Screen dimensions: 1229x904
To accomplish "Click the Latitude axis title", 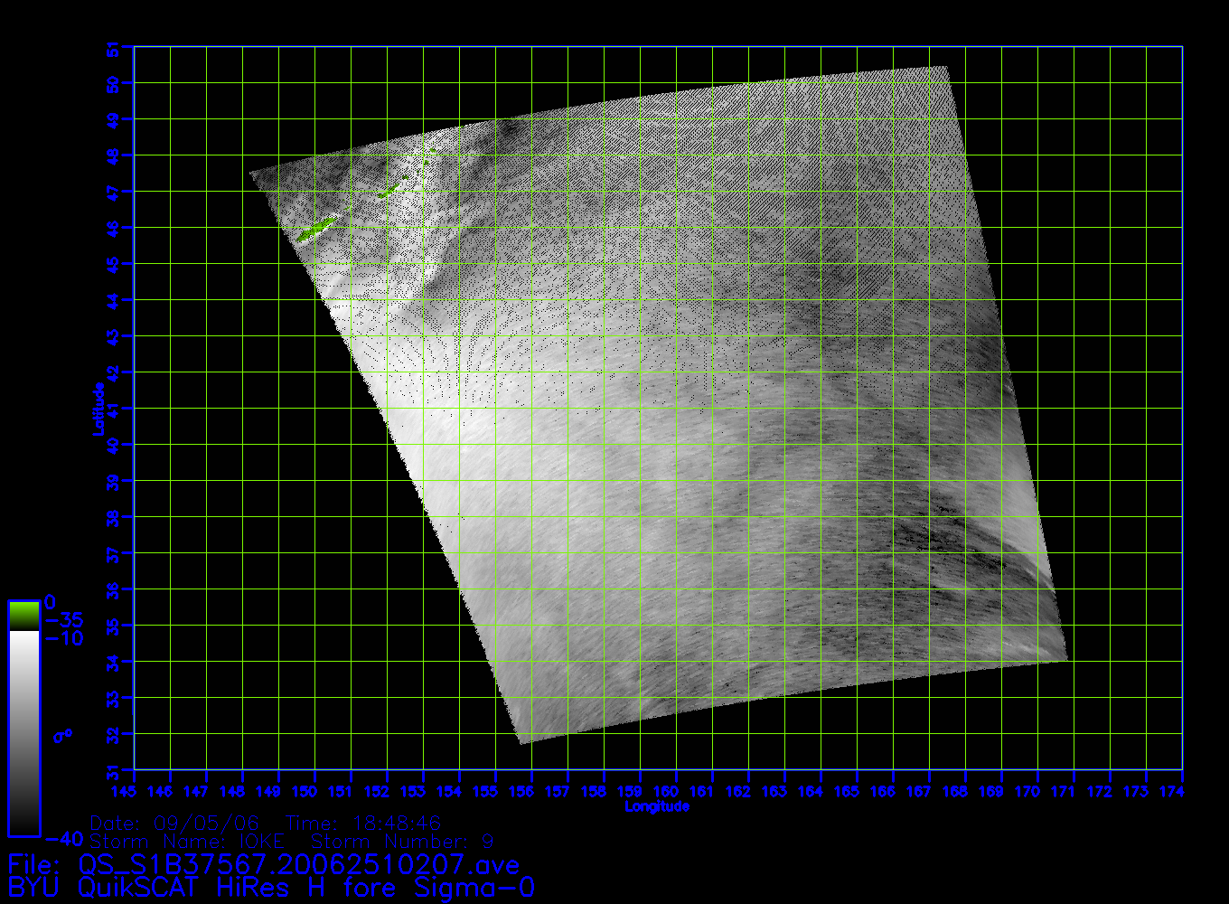I will [x=98, y=409].
